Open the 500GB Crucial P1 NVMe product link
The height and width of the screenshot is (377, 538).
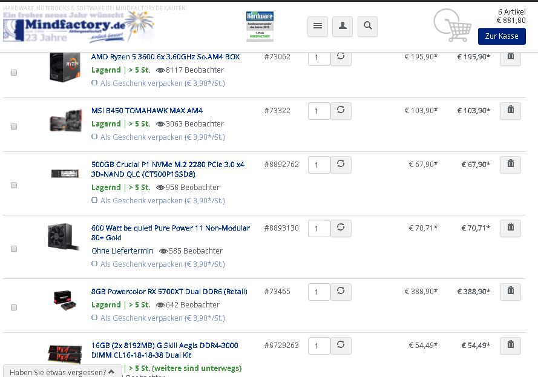[x=168, y=169]
